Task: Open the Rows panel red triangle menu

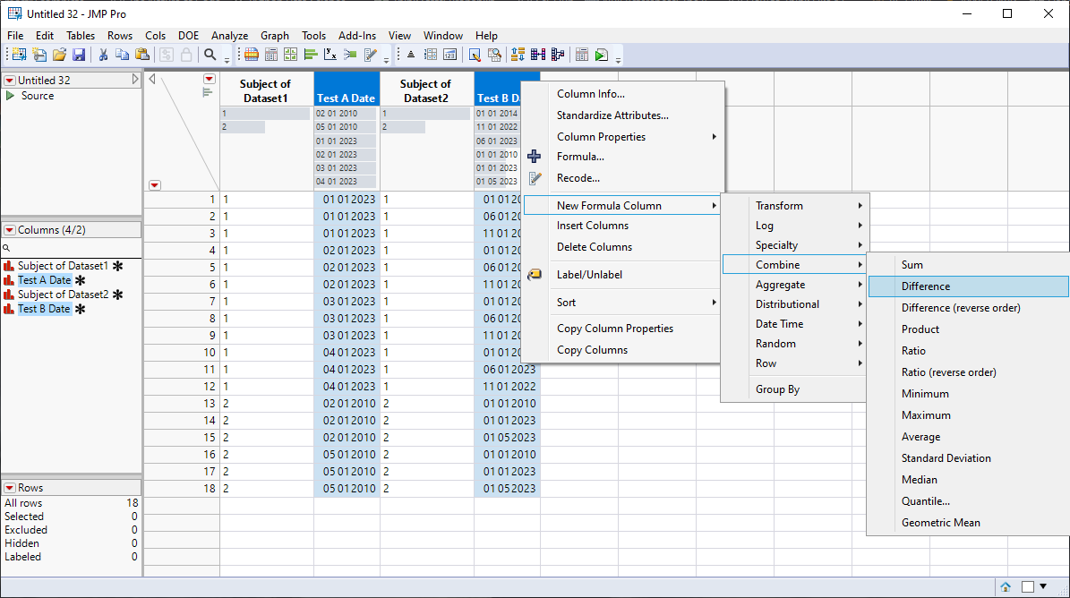Action: (10, 486)
